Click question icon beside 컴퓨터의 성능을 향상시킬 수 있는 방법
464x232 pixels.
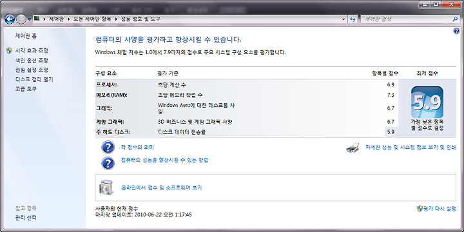point(108,163)
